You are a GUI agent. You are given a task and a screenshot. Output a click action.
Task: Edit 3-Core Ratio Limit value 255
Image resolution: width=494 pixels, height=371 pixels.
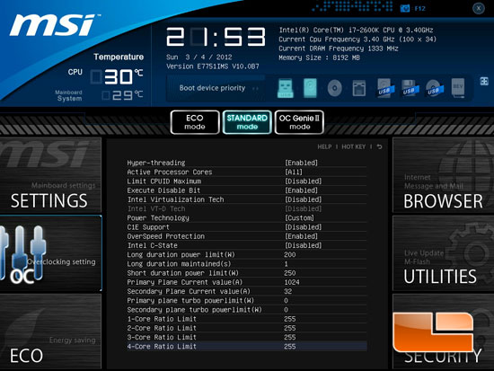pyautogui.click(x=290, y=337)
